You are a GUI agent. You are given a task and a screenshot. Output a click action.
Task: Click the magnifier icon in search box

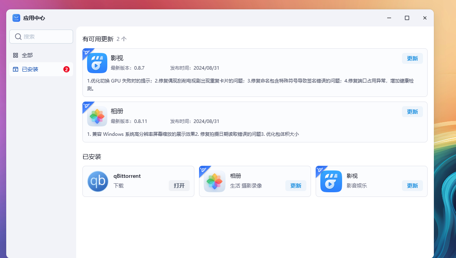18,37
